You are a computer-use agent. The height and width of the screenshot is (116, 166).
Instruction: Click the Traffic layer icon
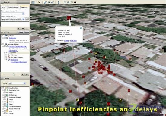coord(8,99)
